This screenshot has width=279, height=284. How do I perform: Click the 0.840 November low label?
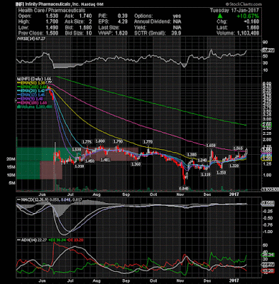pyautogui.click(x=183, y=188)
